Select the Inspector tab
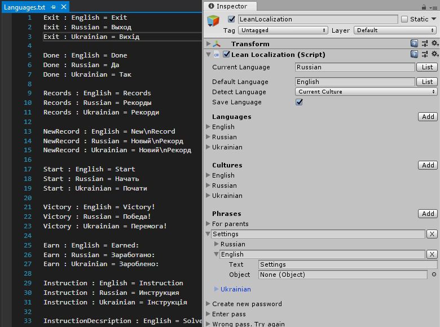Image resolution: width=440 pixels, height=327 pixels. tap(230, 6)
